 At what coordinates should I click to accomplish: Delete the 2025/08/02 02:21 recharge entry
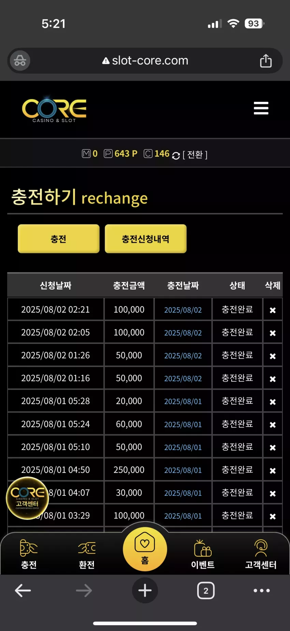(273, 310)
